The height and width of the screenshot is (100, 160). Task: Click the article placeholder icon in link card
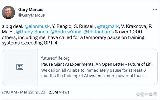coord(20,67)
